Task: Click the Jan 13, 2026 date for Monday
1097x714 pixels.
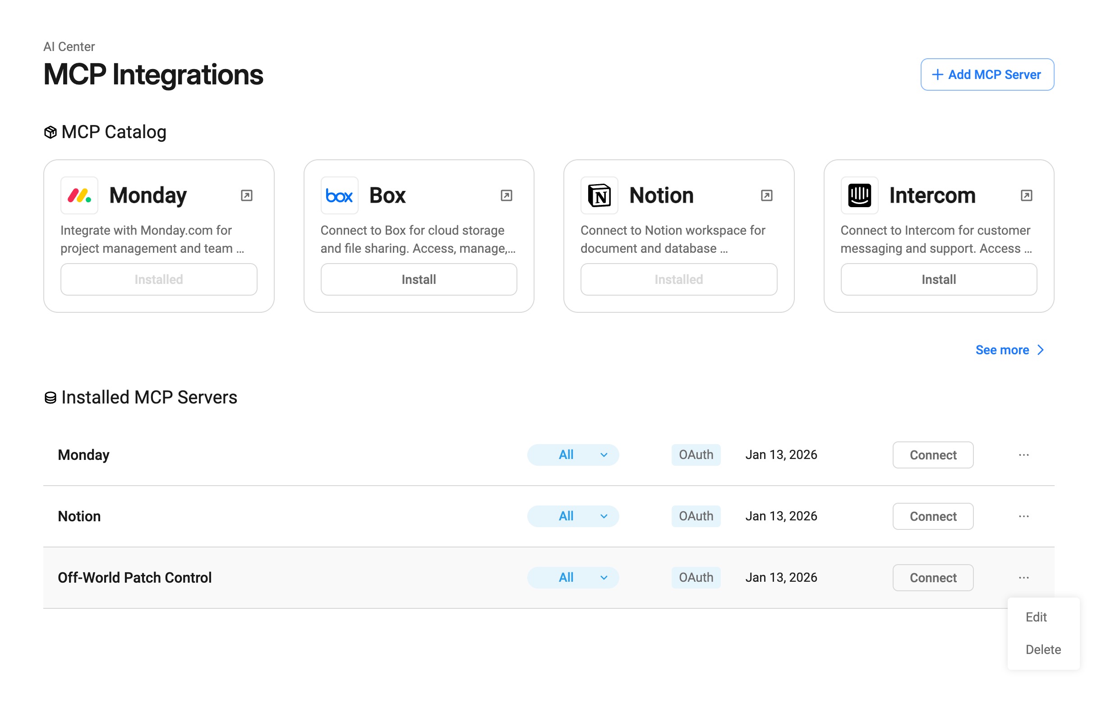Action: tap(781, 455)
